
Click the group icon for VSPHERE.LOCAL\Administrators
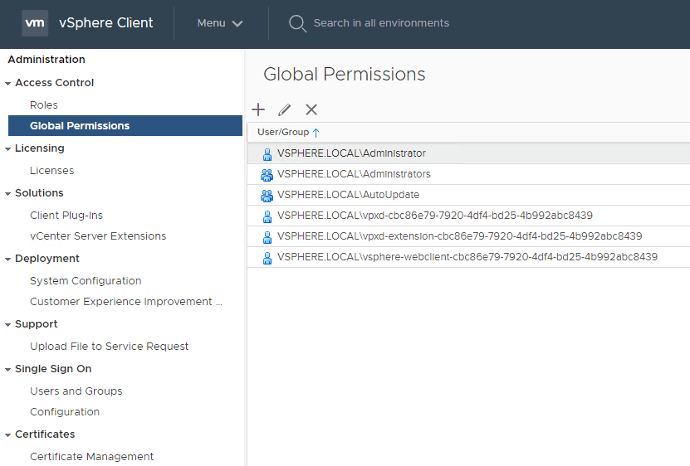coord(267,174)
